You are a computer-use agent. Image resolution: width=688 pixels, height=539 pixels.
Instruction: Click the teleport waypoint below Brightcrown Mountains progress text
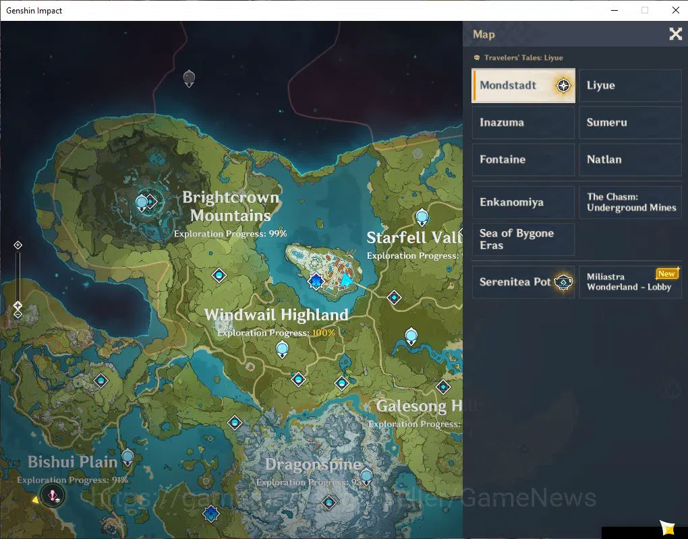(x=219, y=275)
